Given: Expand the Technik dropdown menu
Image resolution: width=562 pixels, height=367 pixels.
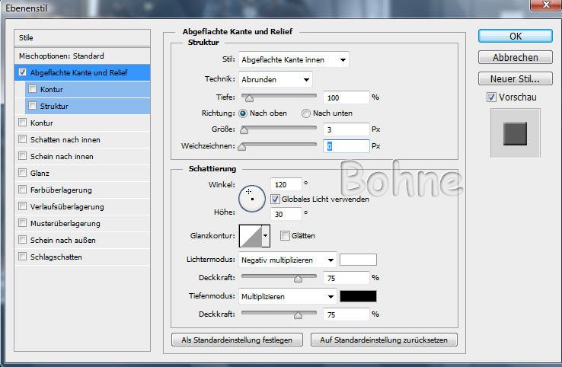Looking at the screenshot, I should coord(276,79).
